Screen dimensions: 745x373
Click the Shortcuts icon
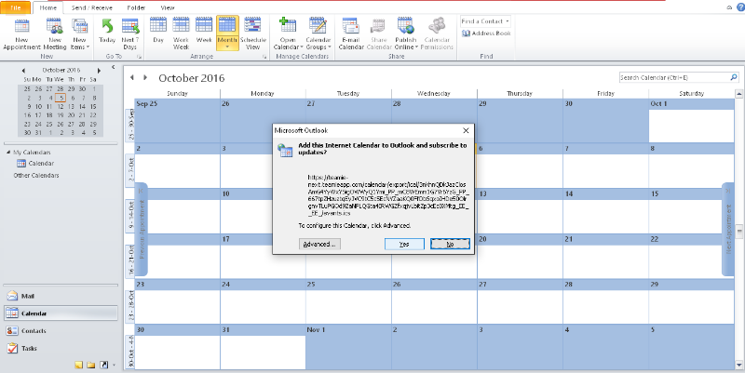point(103,365)
